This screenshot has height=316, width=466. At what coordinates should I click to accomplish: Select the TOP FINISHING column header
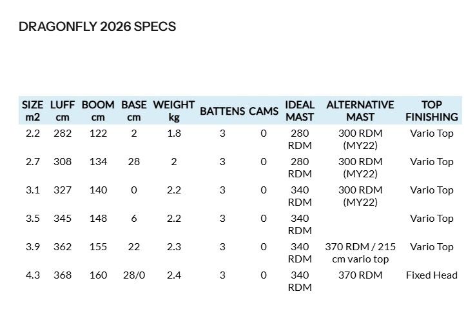click(x=432, y=110)
